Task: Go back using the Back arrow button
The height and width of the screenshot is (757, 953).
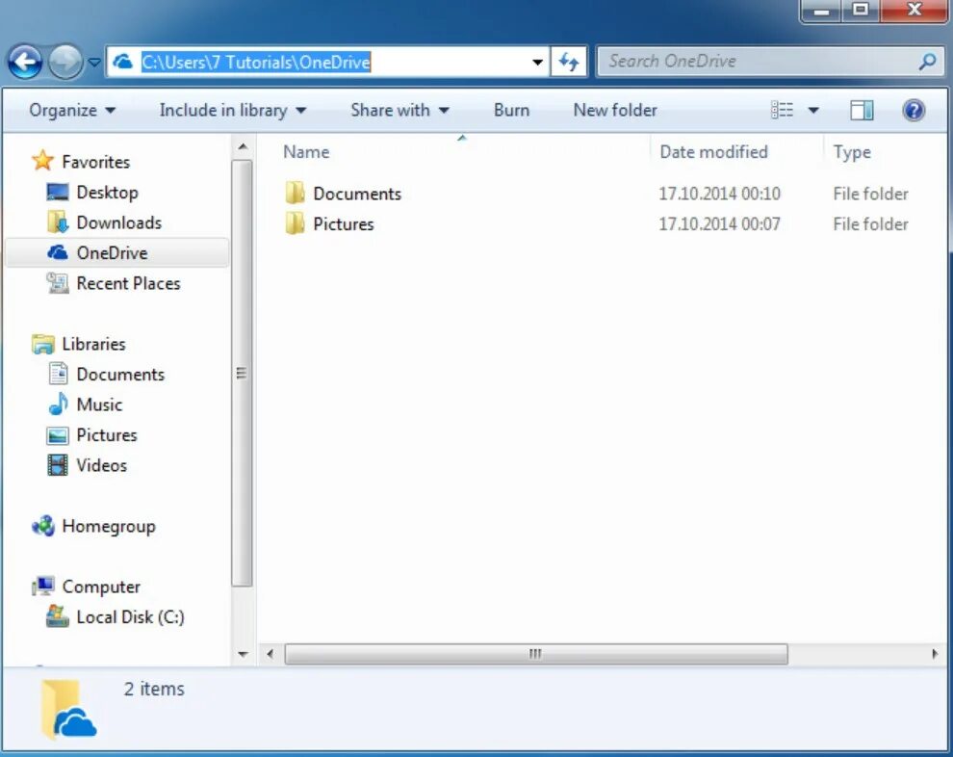Action: click(x=25, y=62)
